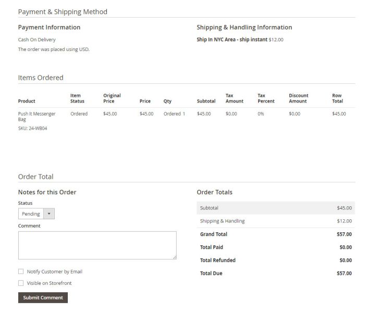Screen dimensions: 365x312
Task: Click the Notes for this Order heading
Action: point(47,192)
